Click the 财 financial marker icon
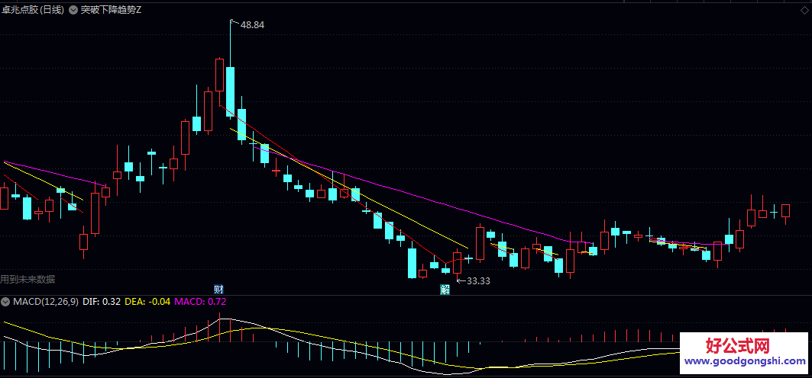 pyautogui.click(x=218, y=289)
